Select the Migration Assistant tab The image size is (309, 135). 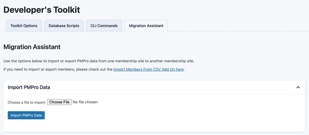click(x=146, y=26)
